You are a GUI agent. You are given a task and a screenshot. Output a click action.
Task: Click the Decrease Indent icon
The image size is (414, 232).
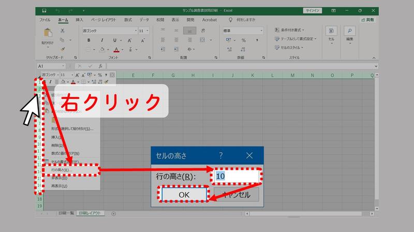pyautogui.click(x=163, y=49)
